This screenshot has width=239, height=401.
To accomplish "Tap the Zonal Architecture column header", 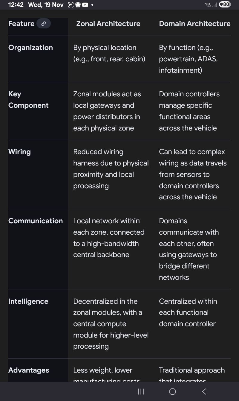I will tap(108, 24).
